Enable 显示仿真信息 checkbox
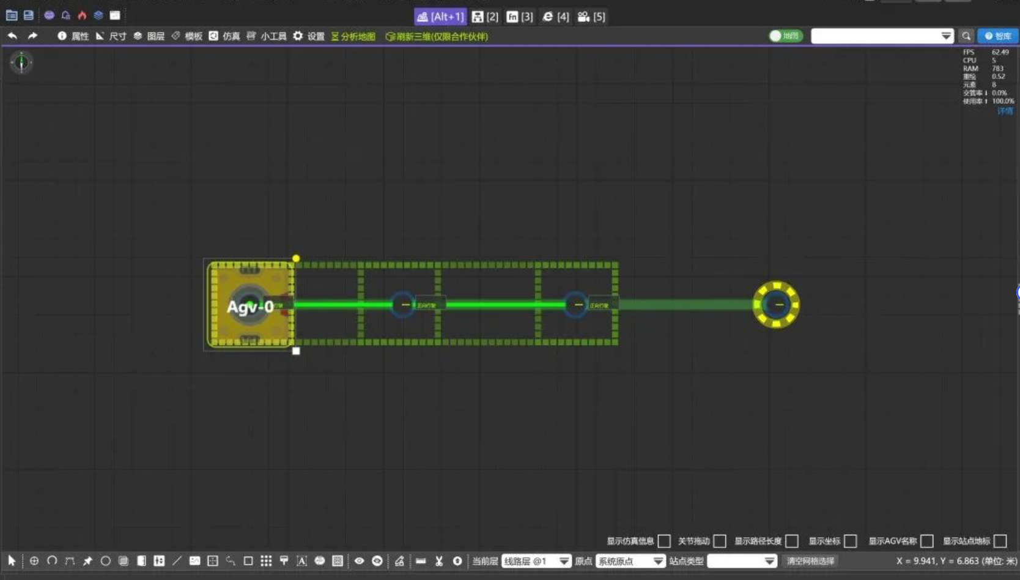This screenshot has width=1020, height=580. [x=664, y=541]
